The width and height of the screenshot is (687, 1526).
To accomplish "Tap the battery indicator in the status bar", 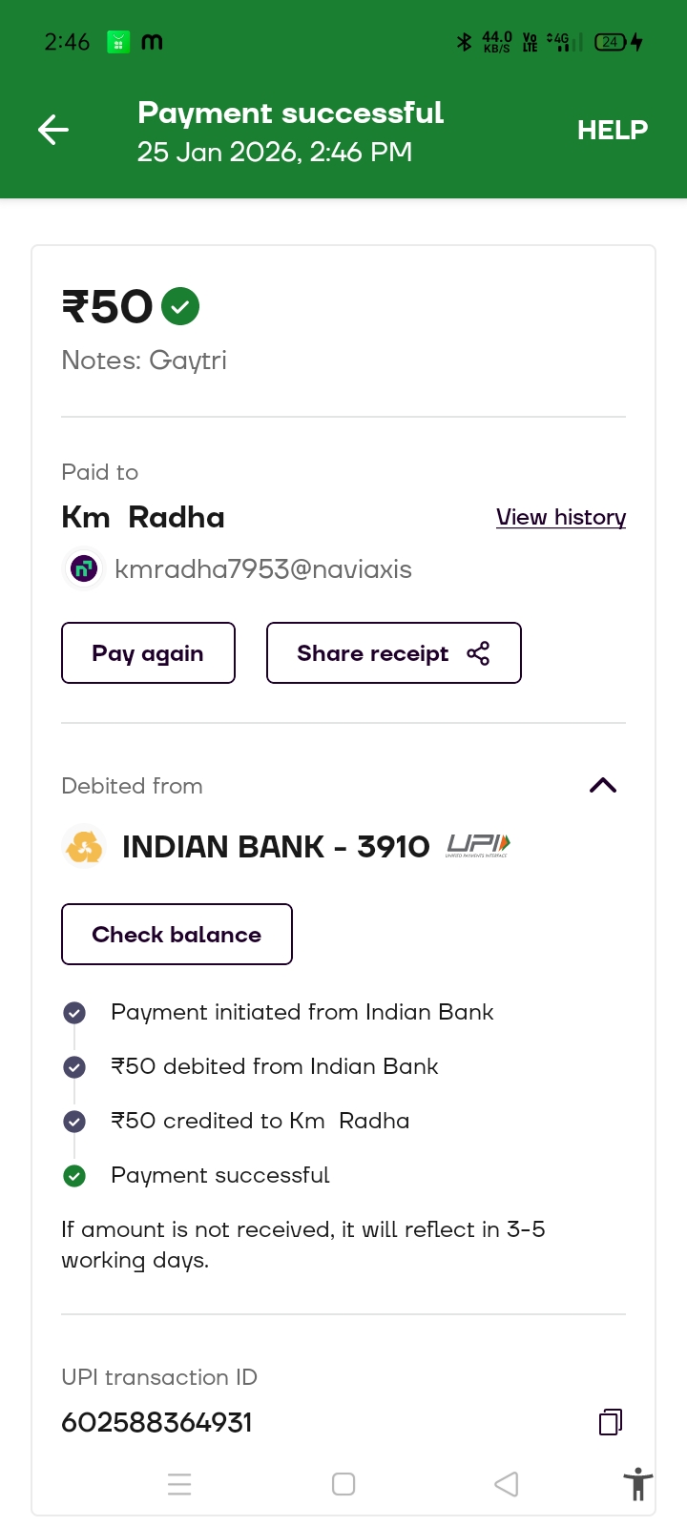I will tap(611, 42).
